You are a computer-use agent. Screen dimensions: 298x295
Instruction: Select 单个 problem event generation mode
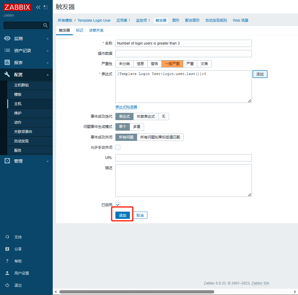click(x=123, y=127)
